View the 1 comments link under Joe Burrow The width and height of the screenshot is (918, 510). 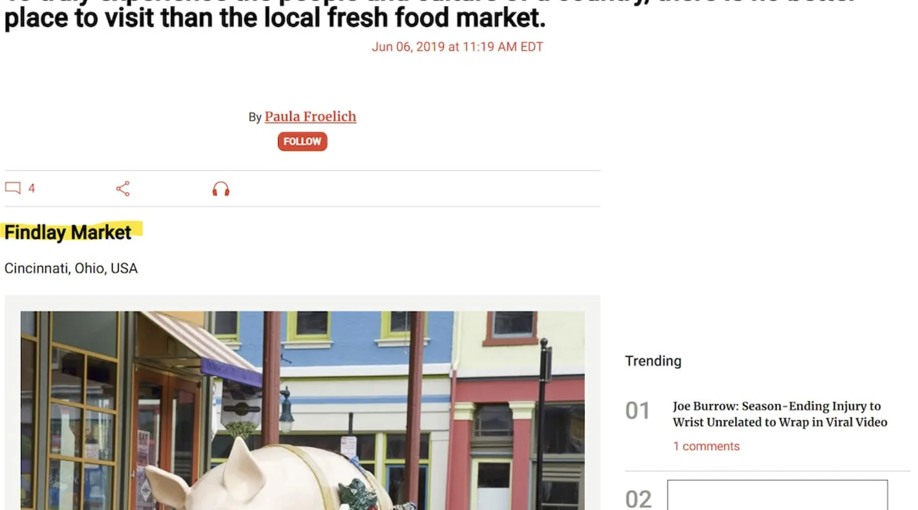pos(706,446)
